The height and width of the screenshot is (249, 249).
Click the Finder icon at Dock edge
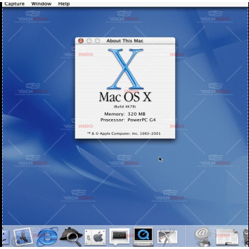click(5, 237)
